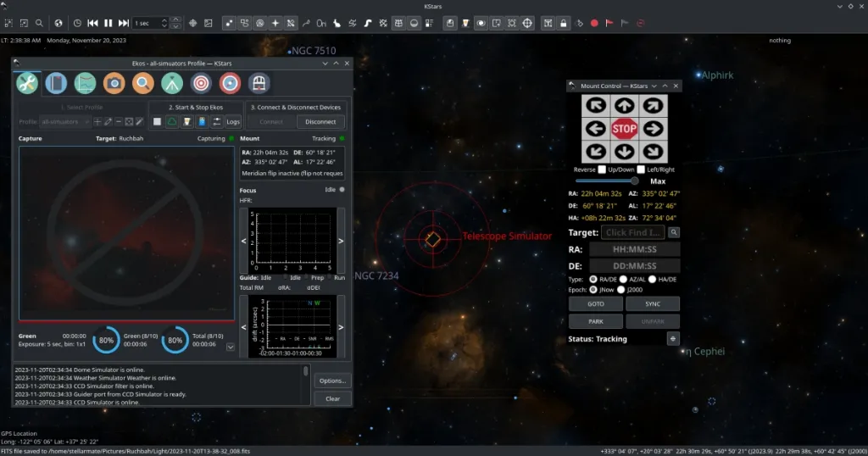Click the GOTO button in Mount Control
Viewport: 868px width, 456px height.
[x=596, y=303]
